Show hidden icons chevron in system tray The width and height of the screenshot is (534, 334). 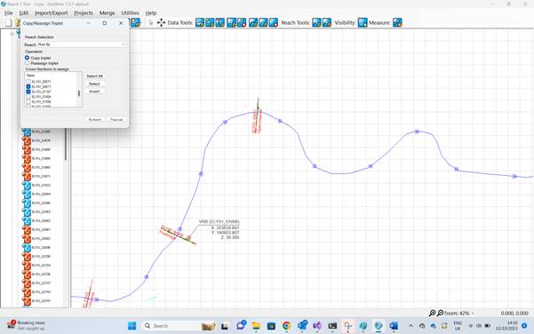pyautogui.click(x=410, y=326)
